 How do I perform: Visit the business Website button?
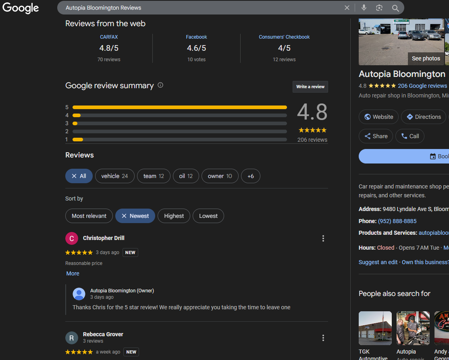tap(378, 117)
